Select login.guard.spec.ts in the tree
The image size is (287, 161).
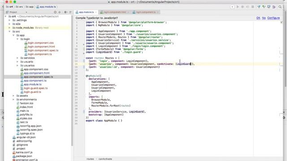(35, 88)
